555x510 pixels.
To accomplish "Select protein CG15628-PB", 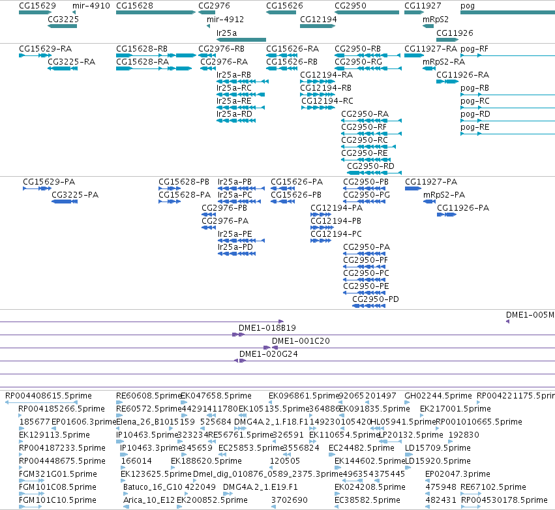I will 170,188.
